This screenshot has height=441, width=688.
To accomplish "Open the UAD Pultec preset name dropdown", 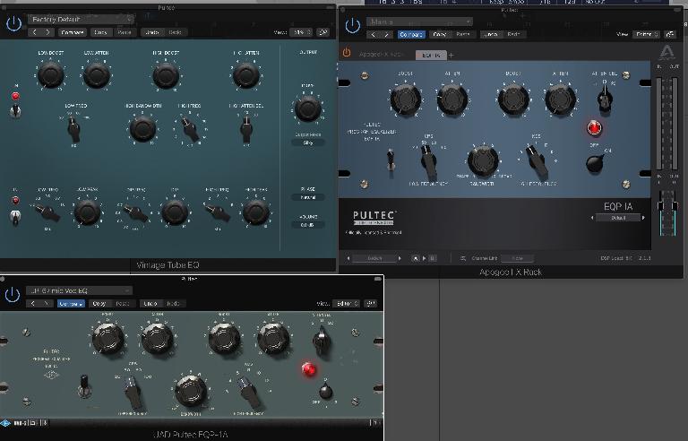I will pos(79,290).
